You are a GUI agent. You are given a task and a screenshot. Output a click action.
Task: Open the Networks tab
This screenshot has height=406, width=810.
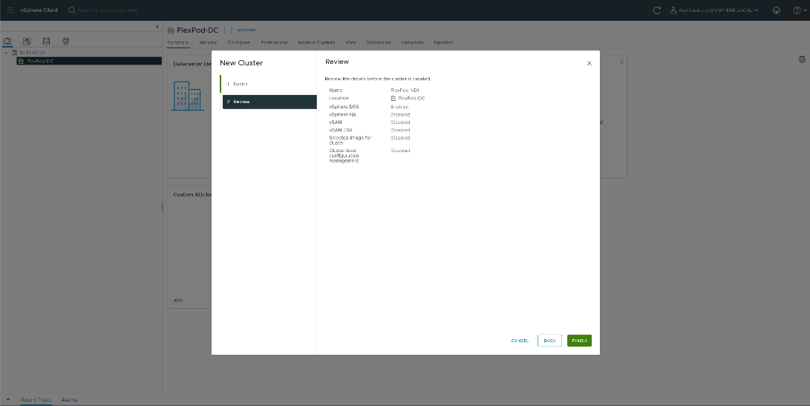click(412, 42)
